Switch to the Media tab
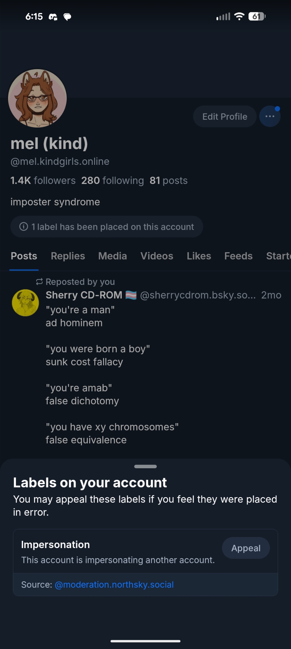Viewport: 291px width, 649px height. 112,256
